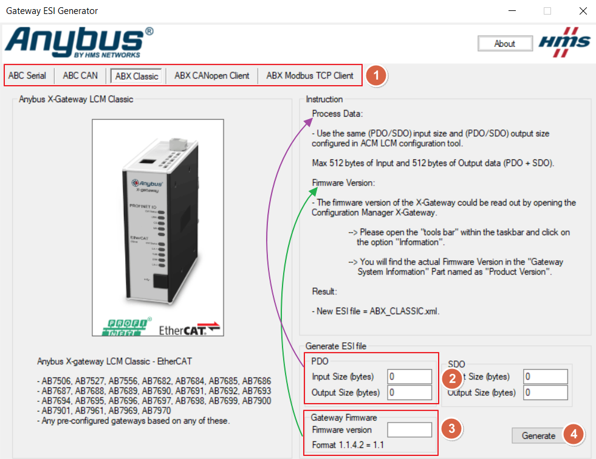This screenshot has width=596, height=459.
Task: Click the 'Gateway ESI Generator' window title
Action: (x=52, y=11)
